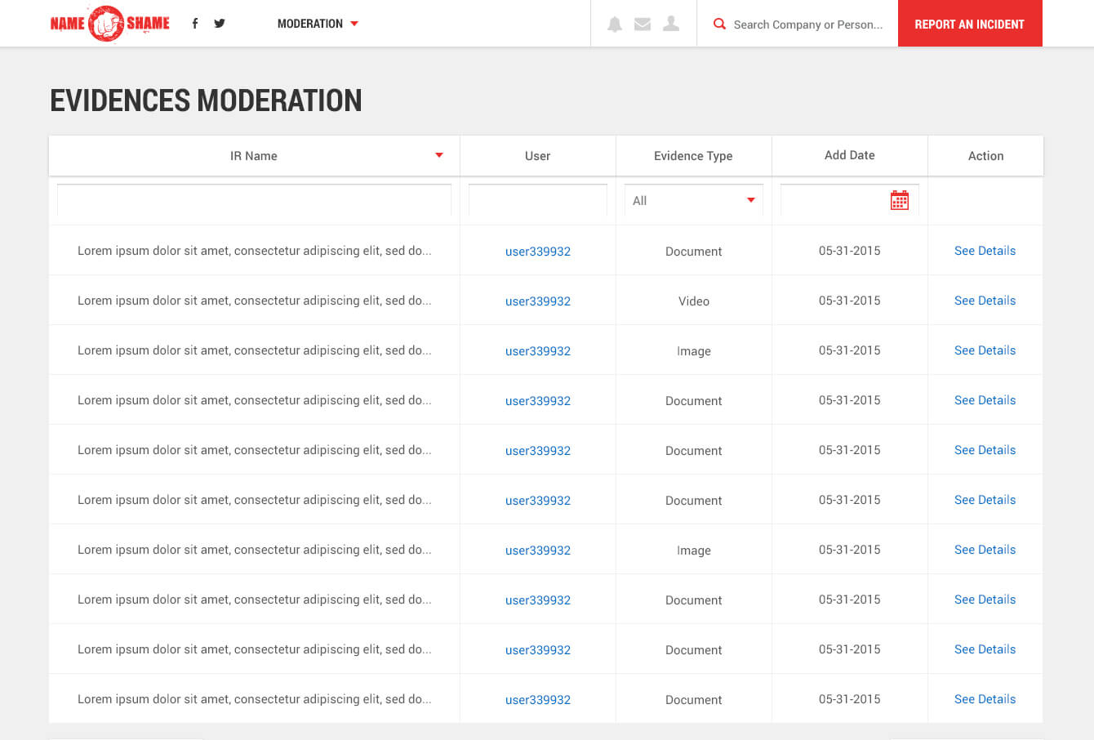Click the Action column header
This screenshot has height=740, width=1094.
[985, 155]
